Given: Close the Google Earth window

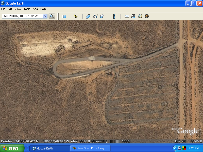Looking at the screenshot, I should [x=200, y=3].
